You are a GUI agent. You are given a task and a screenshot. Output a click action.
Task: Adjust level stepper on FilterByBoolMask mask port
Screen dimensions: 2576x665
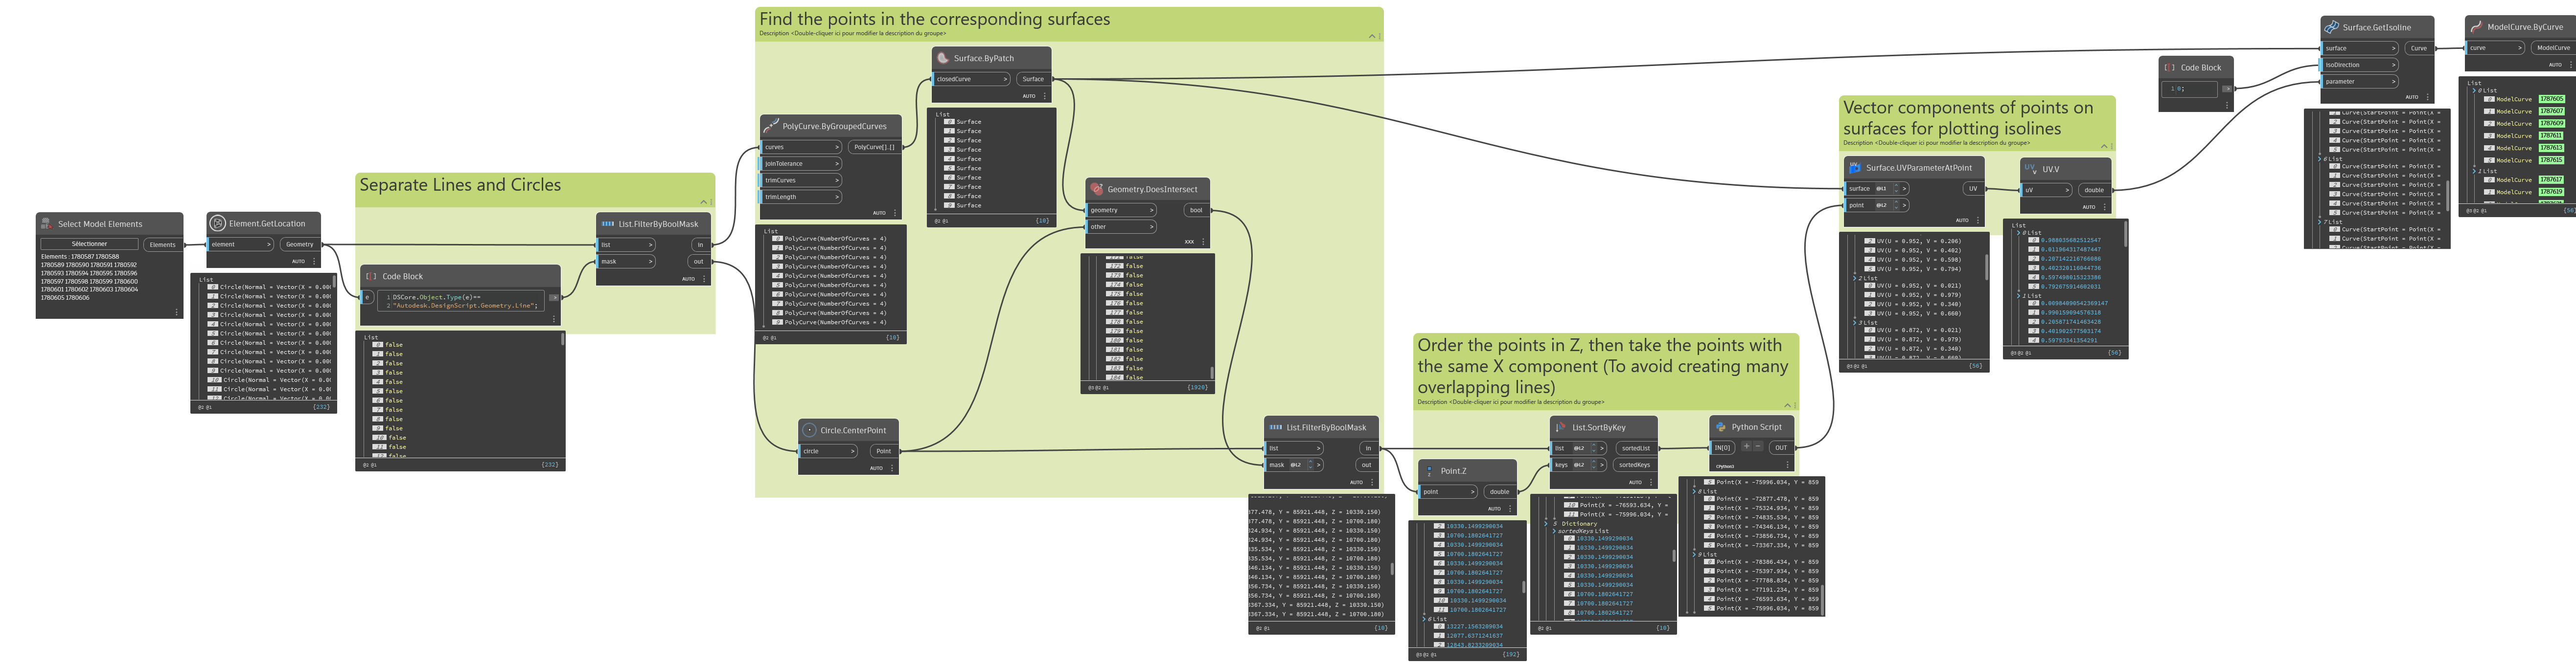[x=1310, y=465]
